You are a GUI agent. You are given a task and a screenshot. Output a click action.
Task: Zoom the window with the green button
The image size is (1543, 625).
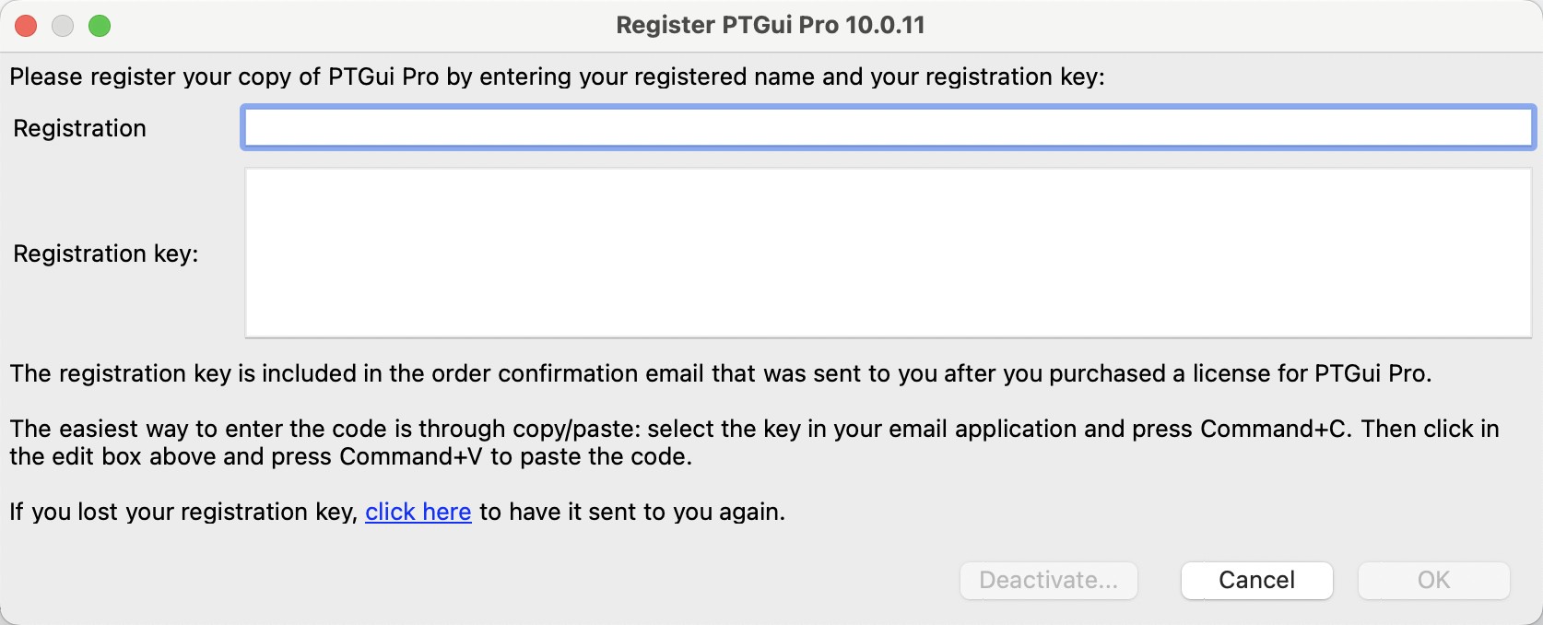coord(100,26)
